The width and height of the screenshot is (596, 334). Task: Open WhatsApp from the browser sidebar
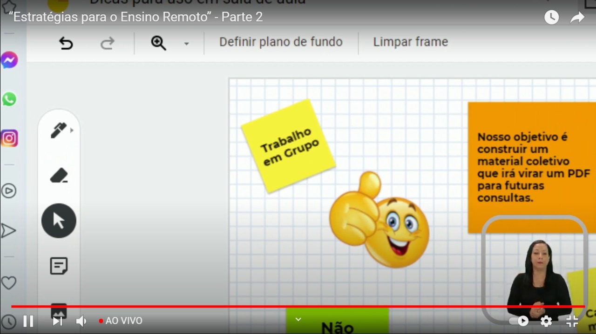[9, 99]
